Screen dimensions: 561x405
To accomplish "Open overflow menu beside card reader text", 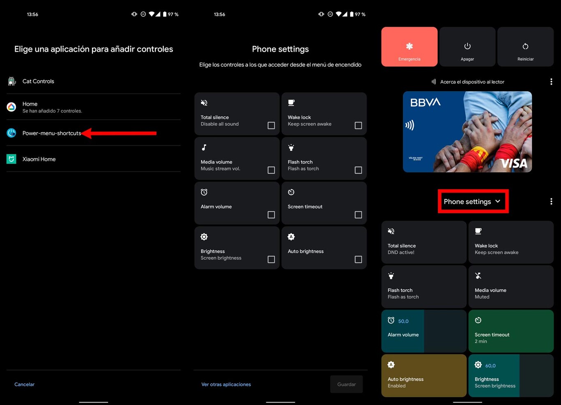I will 551,82.
